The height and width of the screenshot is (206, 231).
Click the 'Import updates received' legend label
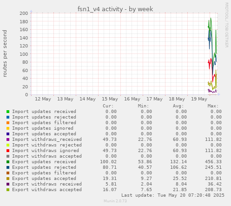pos(44,112)
